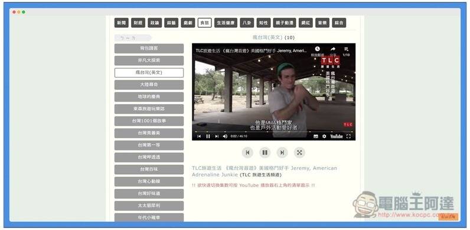Open 台灣百味 program button

pyautogui.click(x=149, y=169)
